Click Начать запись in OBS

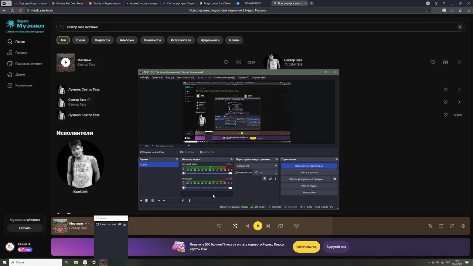click(309, 173)
